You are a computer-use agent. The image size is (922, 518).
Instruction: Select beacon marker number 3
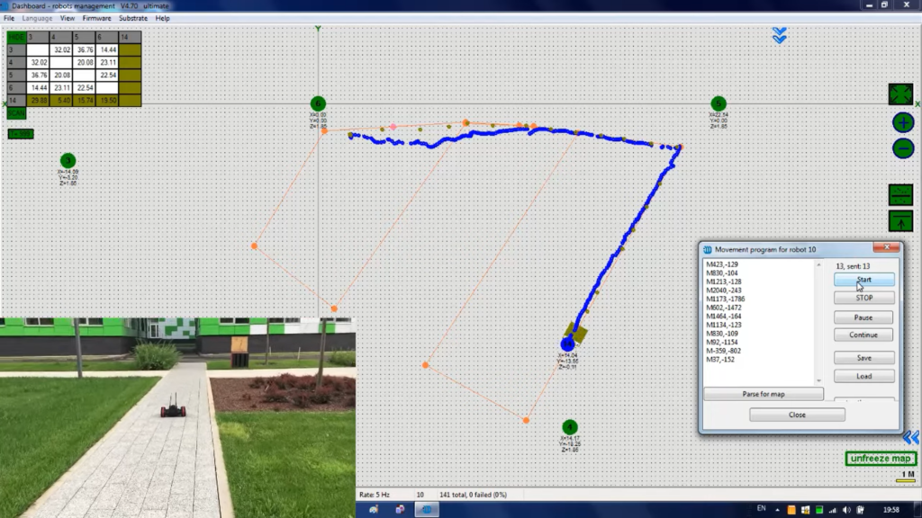[68, 160]
